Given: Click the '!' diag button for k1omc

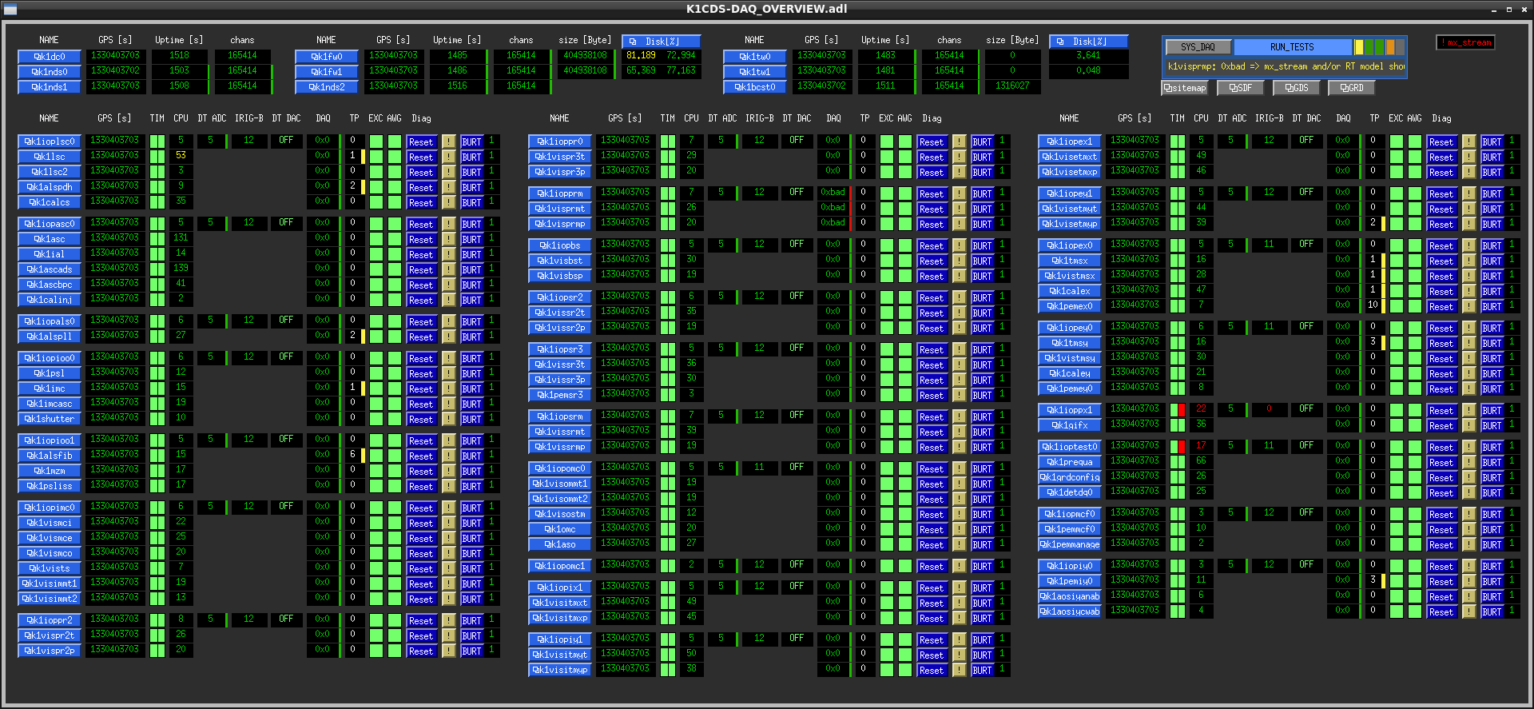Looking at the screenshot, I should [x=960, y=529].
